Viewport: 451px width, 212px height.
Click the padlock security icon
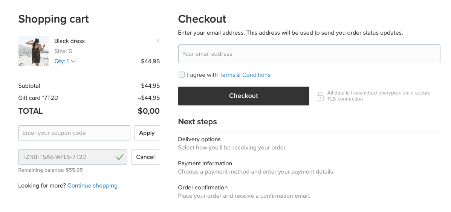click(x=320, y=96)
